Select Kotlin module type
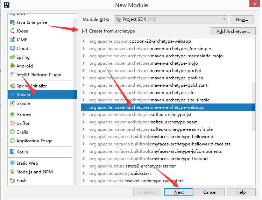Viewport: 262px width, 200px height. 41,152
